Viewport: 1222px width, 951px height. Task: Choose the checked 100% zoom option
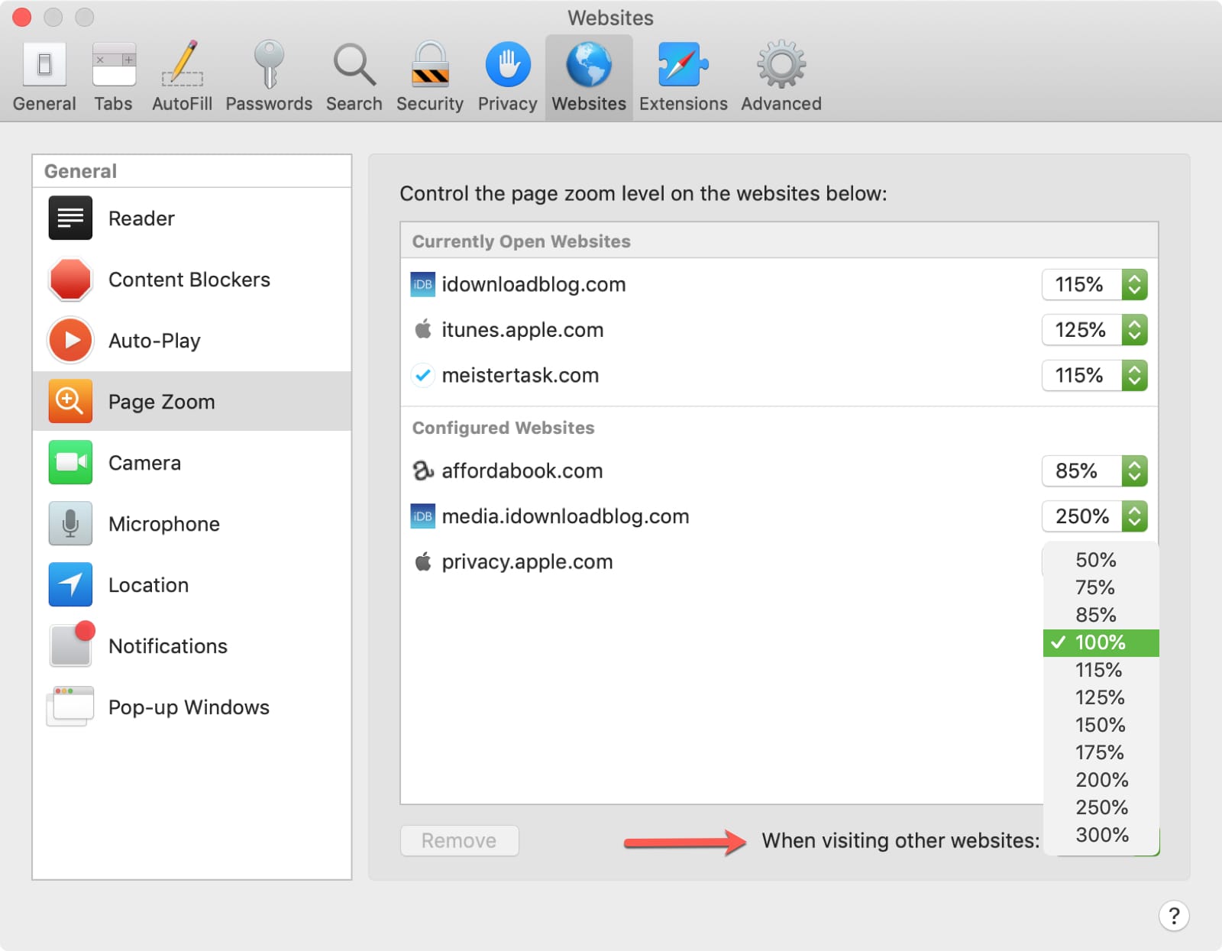tap(1101, 642)
